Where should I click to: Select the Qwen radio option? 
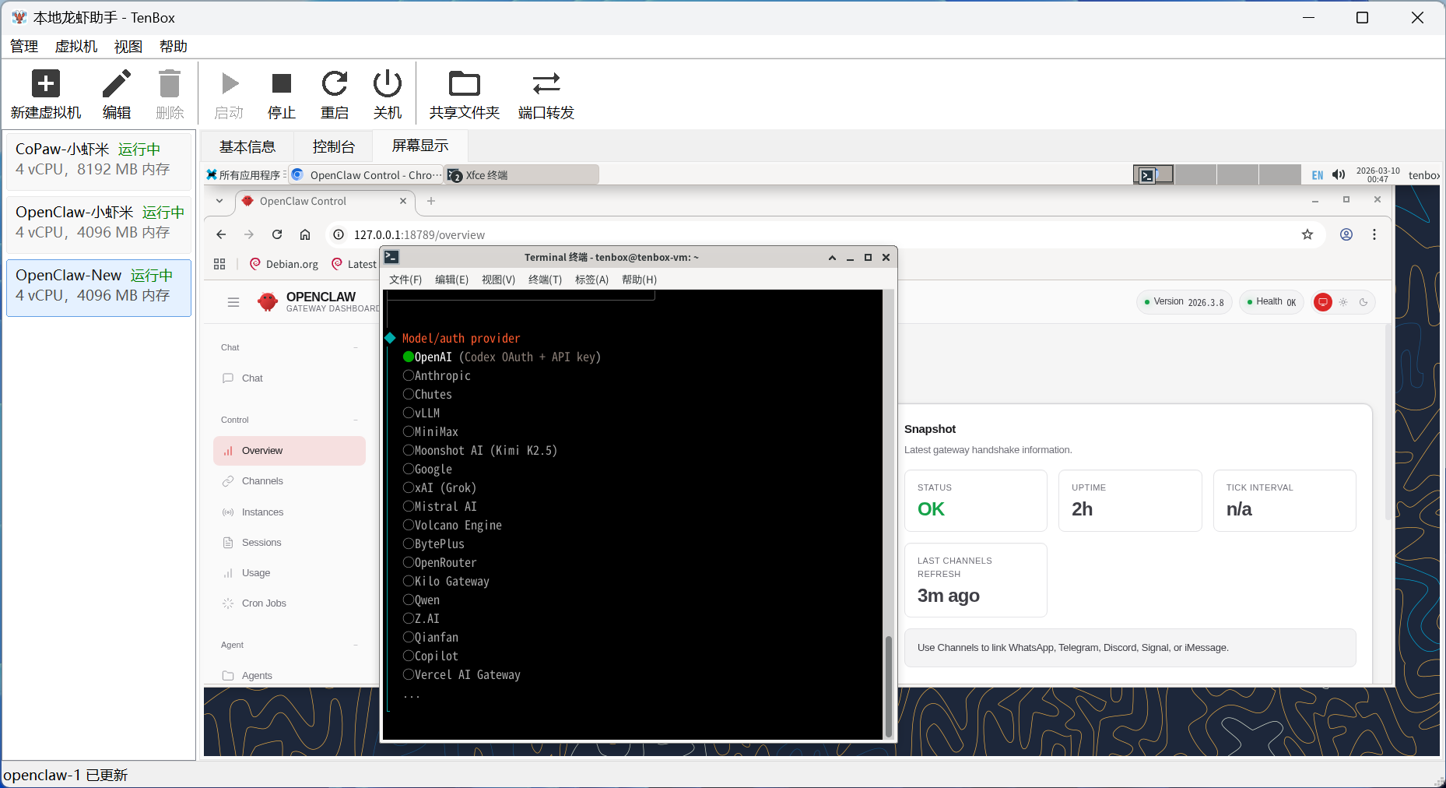[x=421, y=600]
